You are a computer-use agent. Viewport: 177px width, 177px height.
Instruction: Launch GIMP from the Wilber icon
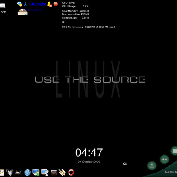point(19,172)
